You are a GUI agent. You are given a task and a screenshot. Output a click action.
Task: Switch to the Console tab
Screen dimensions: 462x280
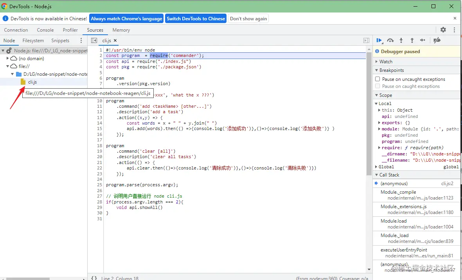click(x=45, y=30)
